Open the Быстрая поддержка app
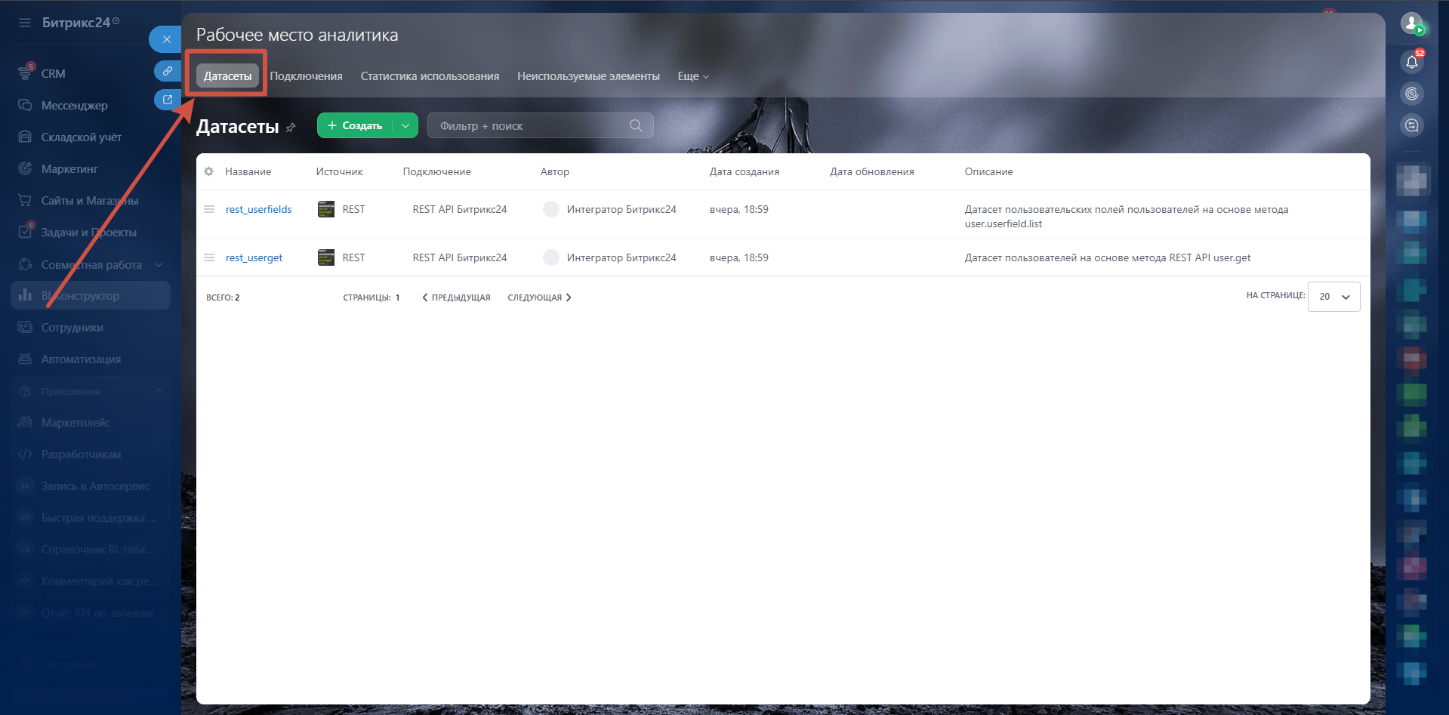Image resolution: width=1449 pixels, height=715 pixels. [x=99, y=517]
